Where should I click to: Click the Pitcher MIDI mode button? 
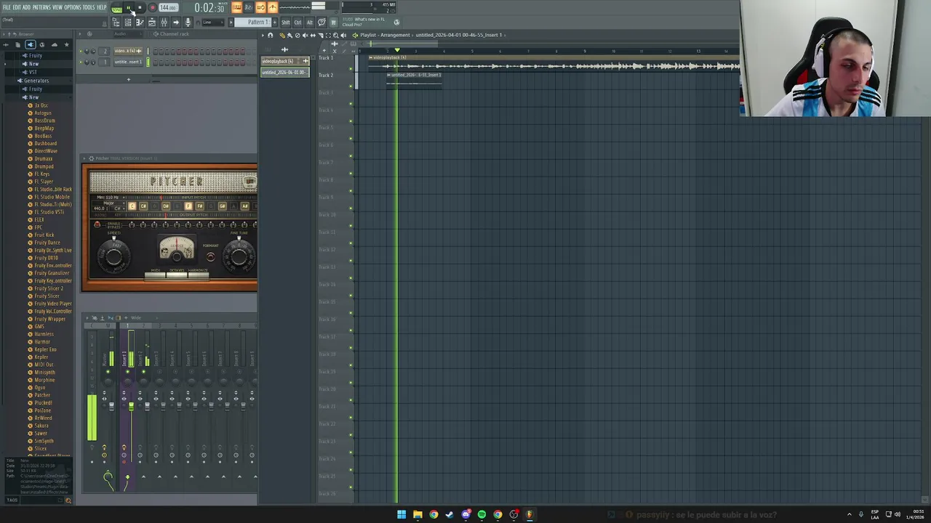coord(155,275)
